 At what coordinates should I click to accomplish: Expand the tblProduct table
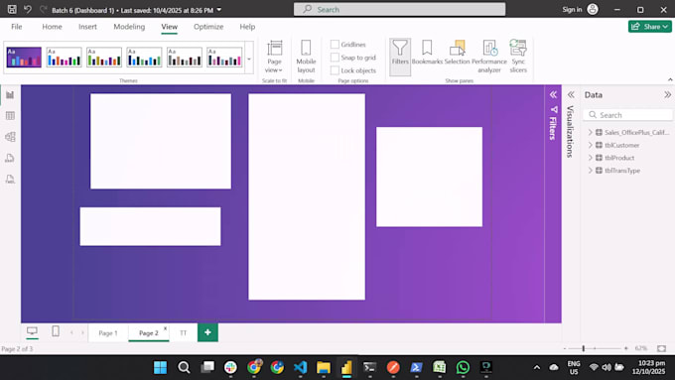(591, 158)
